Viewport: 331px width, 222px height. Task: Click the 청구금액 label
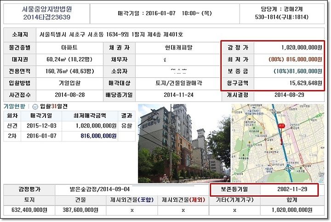[237, 83]
